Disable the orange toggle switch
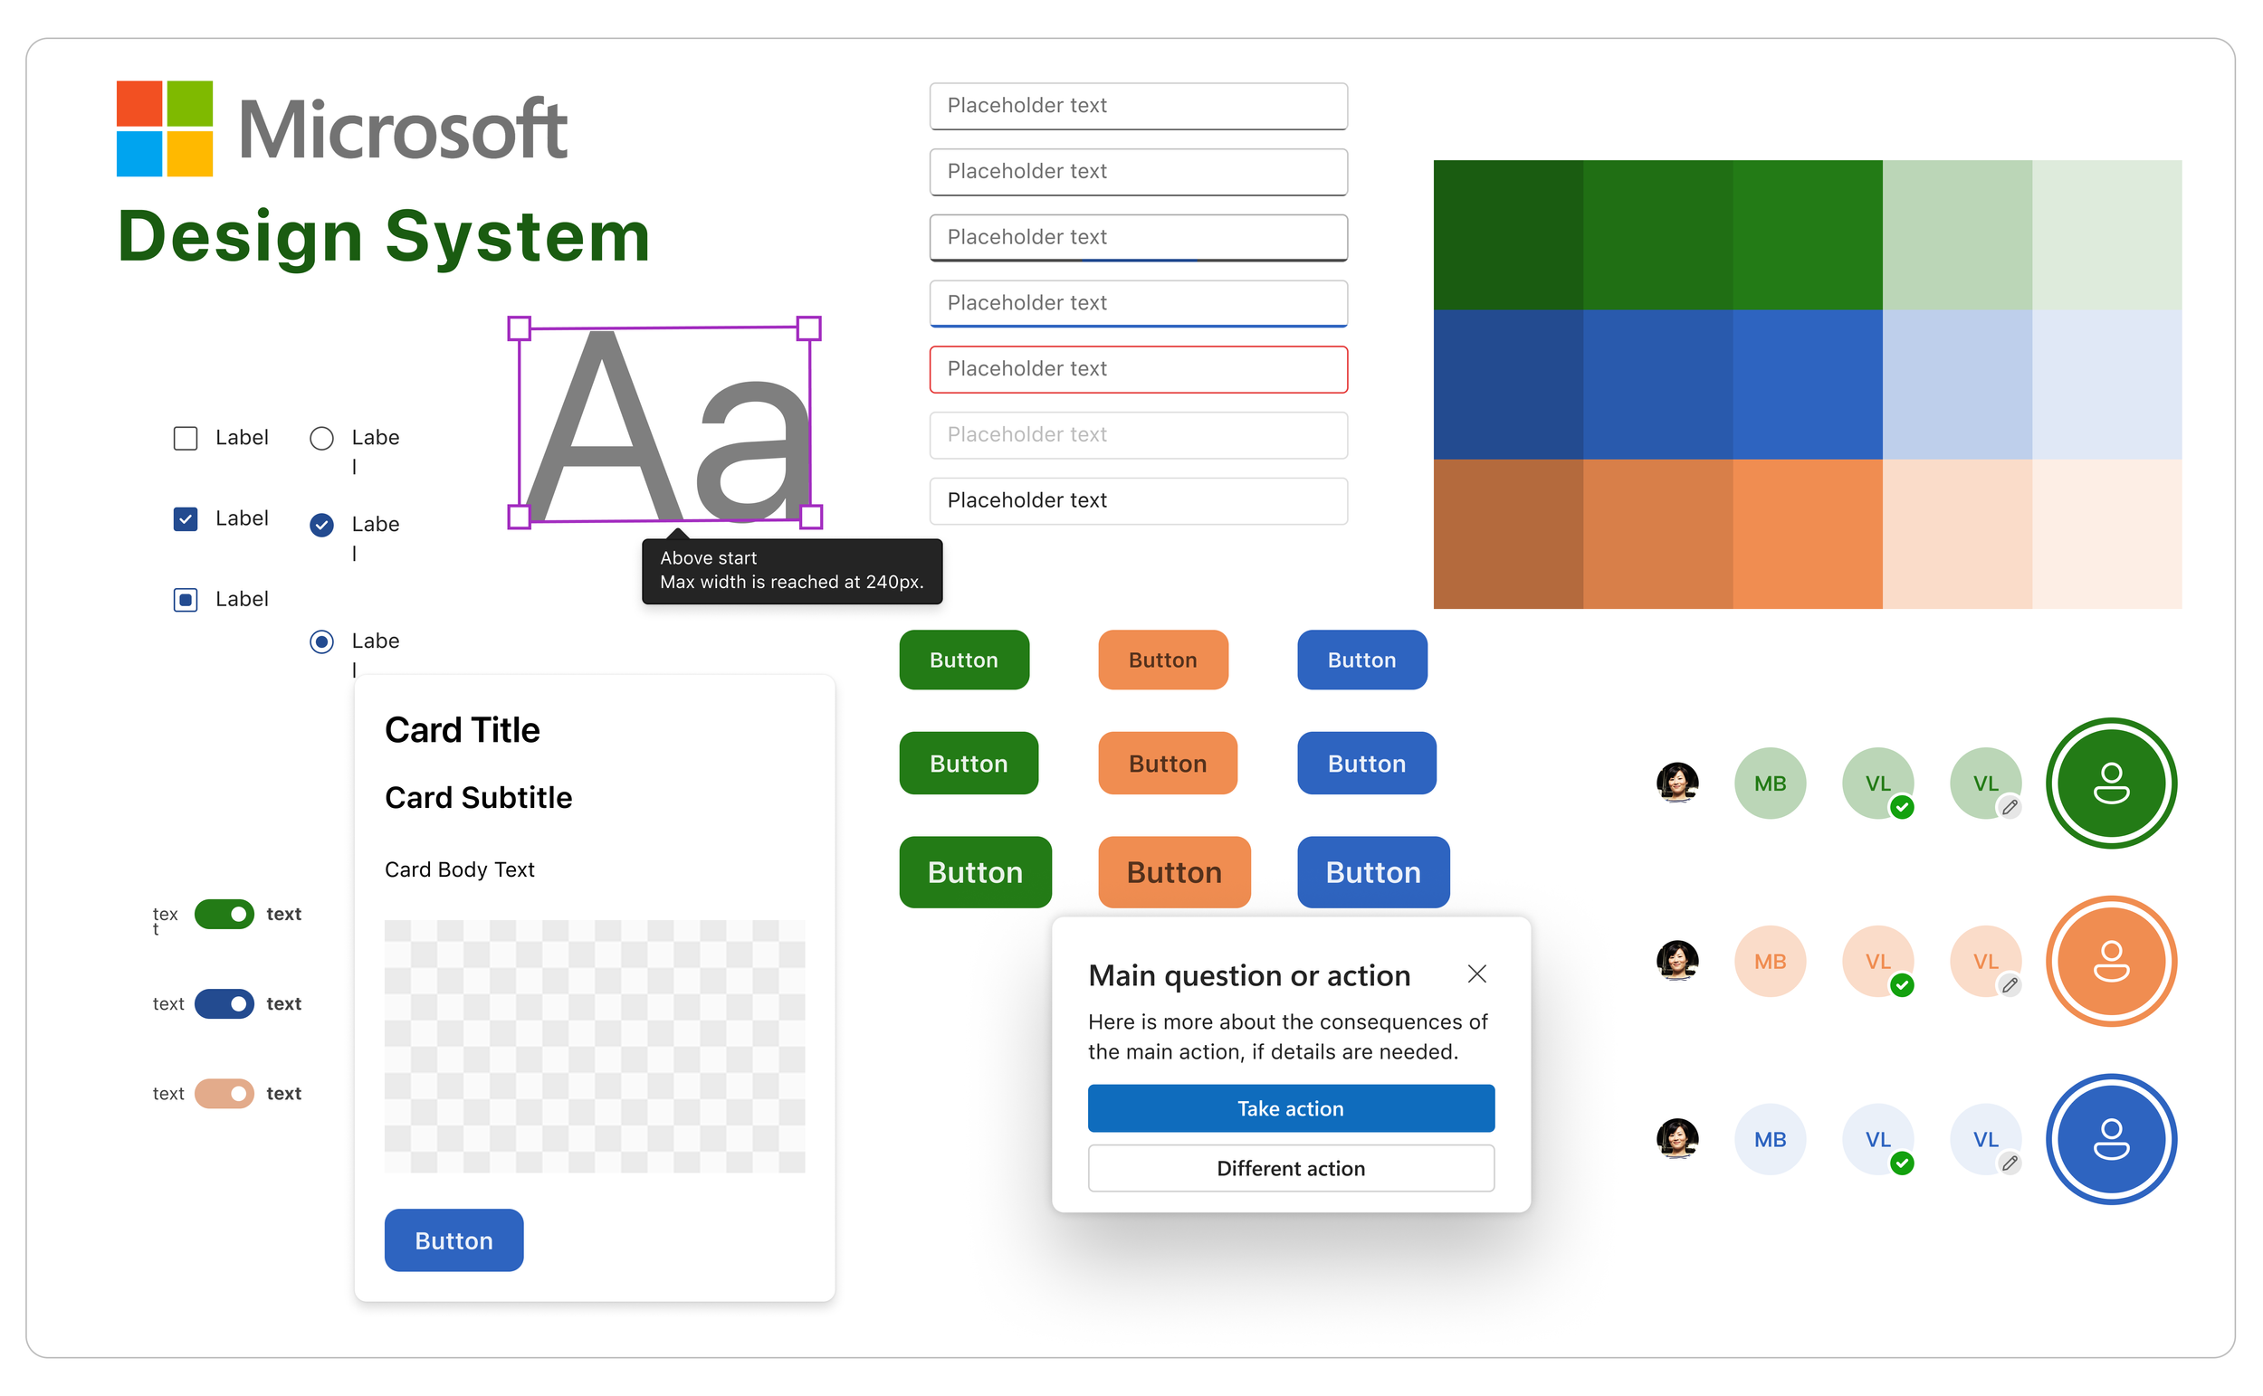The image size is (2263, 1396). coord(224,1093)
